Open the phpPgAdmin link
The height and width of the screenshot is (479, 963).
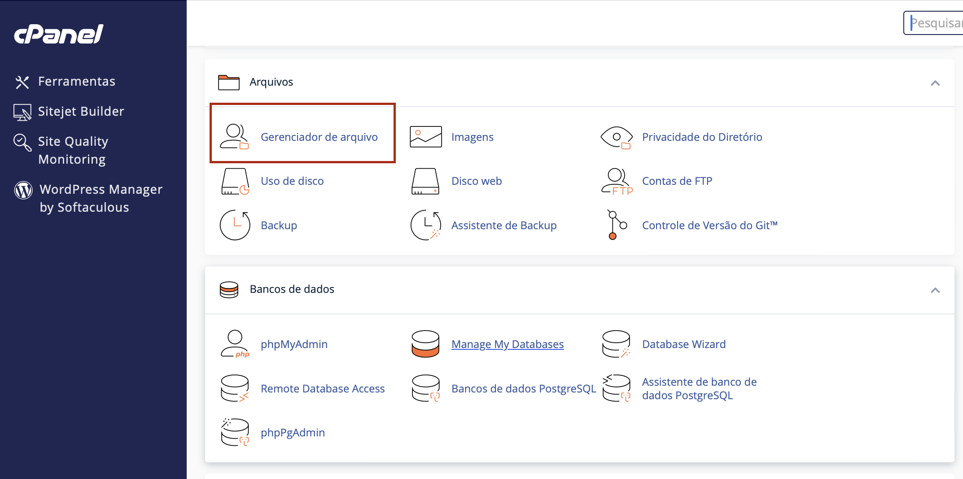293,433
